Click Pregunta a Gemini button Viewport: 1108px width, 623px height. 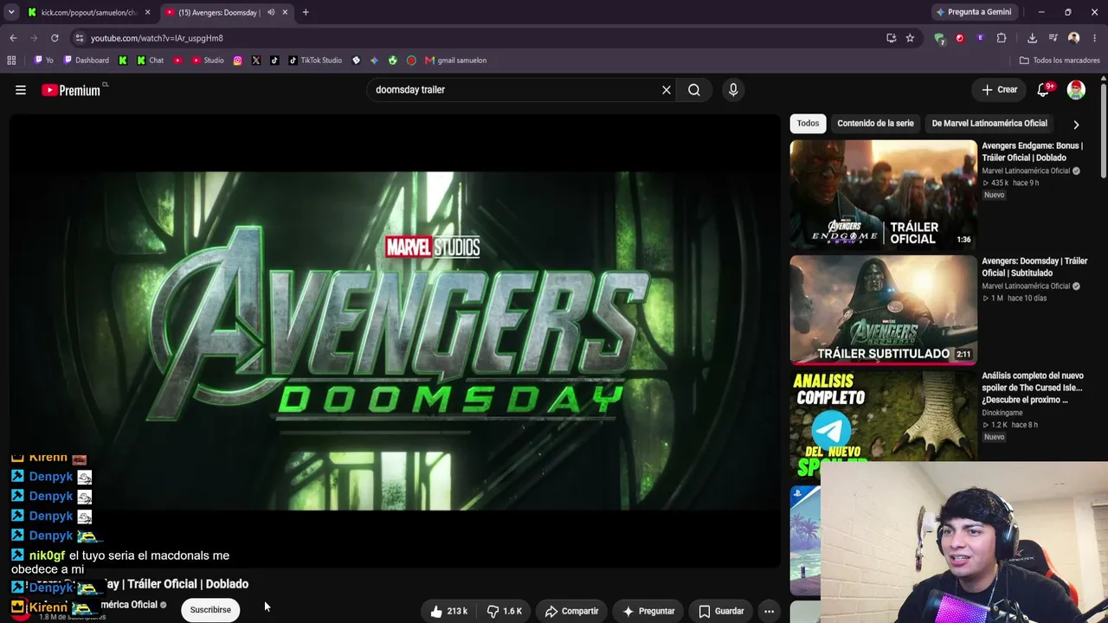[973, 12]
